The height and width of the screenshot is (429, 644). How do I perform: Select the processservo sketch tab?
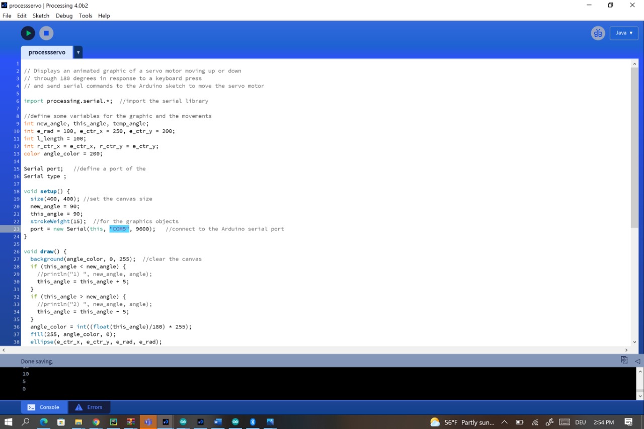coord(47,52)
